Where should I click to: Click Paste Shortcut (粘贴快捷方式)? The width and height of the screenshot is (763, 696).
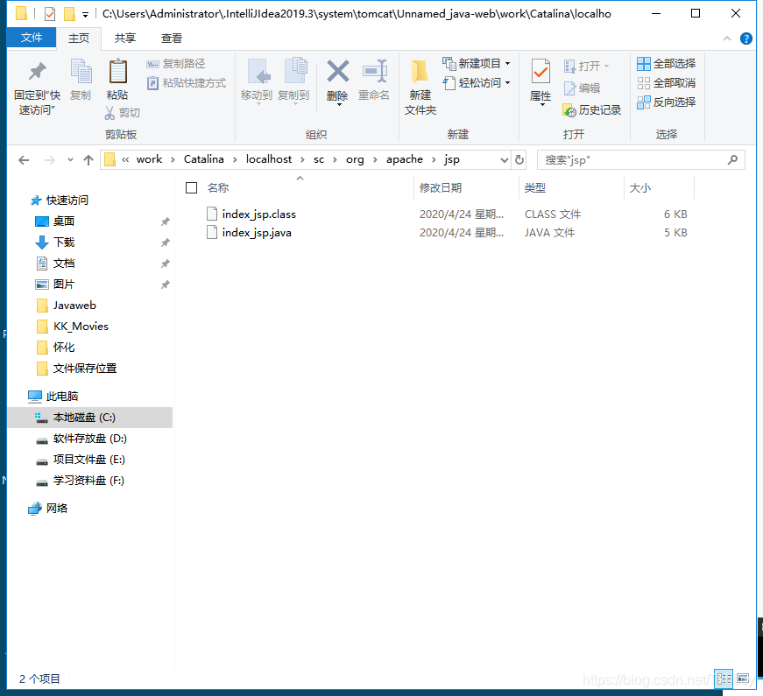(x=187, y=83)
